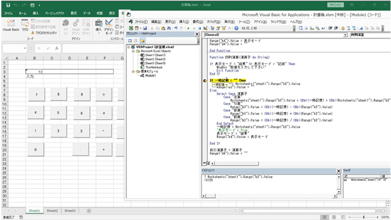Click the Undo icon in the VBA toolbar

coord(176,28)
